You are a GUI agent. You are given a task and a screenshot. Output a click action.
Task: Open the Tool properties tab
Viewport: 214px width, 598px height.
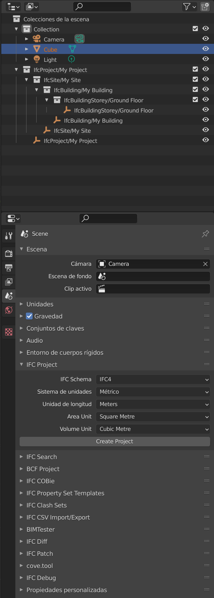(x=8, y=235)
